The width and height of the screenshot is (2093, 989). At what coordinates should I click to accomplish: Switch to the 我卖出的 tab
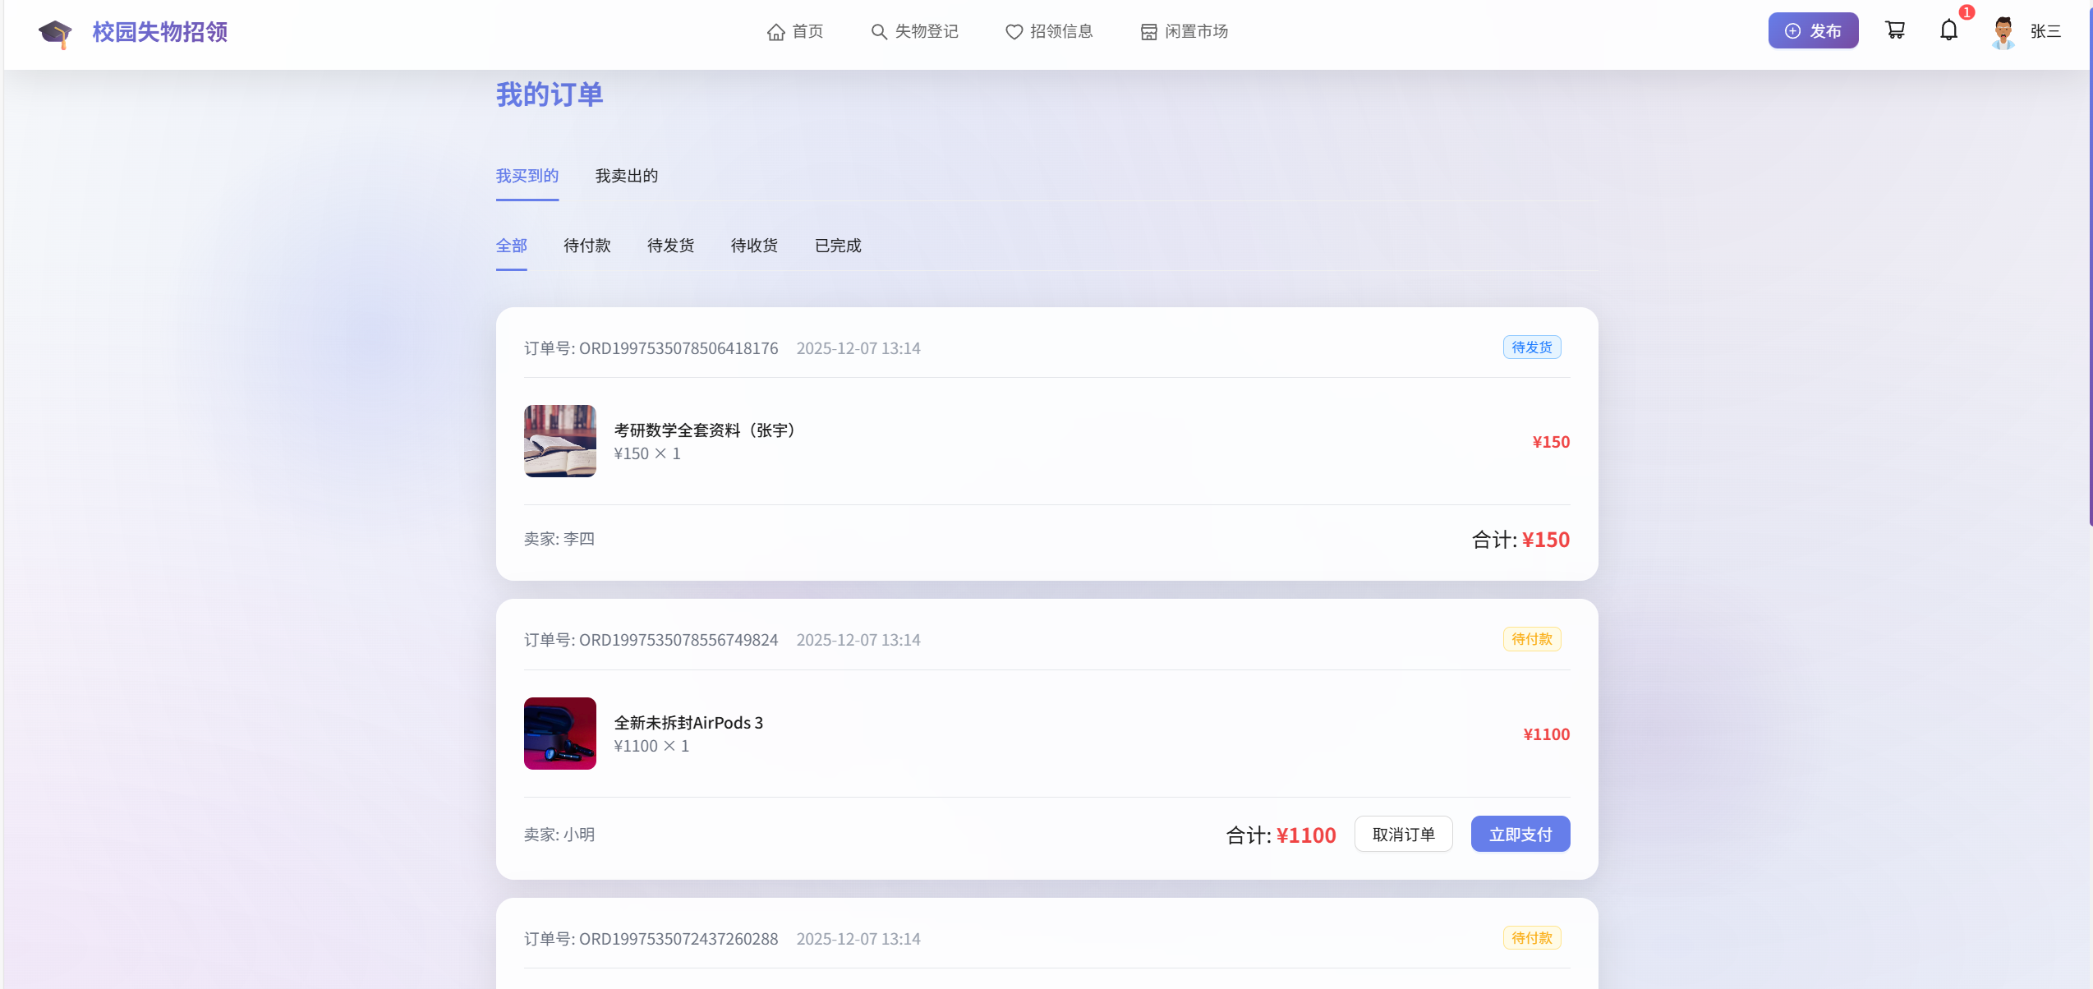[626, 176]
